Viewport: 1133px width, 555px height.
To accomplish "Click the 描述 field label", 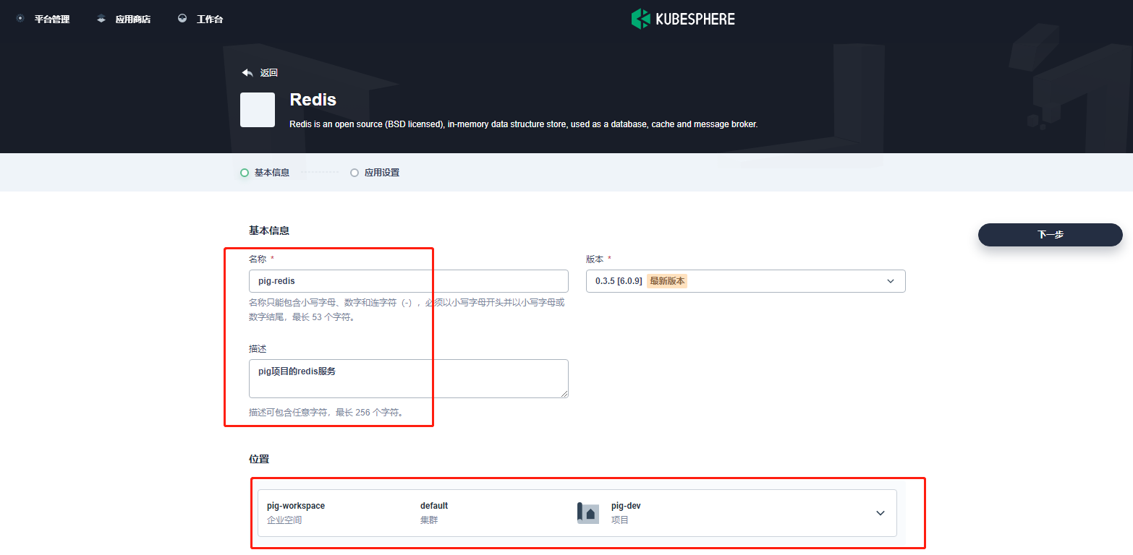I will click(258, 348).
